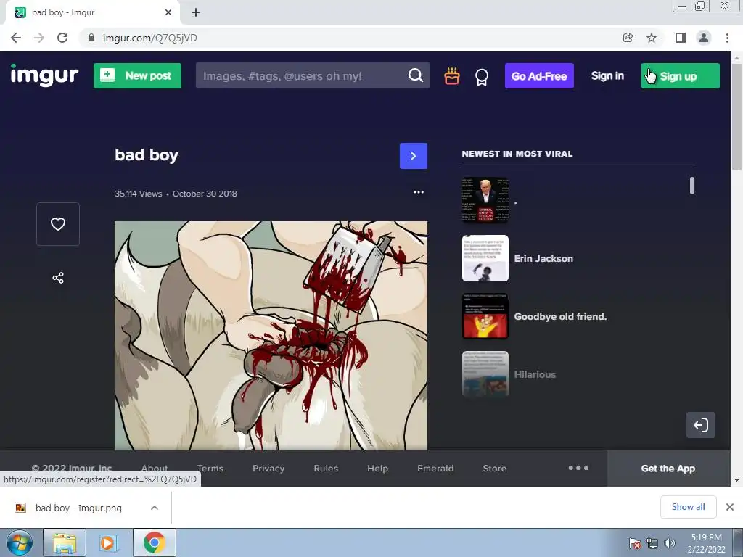Expand the download item chevron menu
The image size is (743, 557).
pos(155,508)
